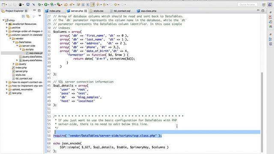Screen dimensions: 274x154
Task: Toggle Link with Editor in Project Explorer
Action: [28, 16]
